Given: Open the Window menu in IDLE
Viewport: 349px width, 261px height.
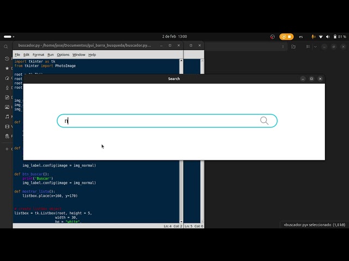Looking at the screenshot, I should tap(79, 54).
